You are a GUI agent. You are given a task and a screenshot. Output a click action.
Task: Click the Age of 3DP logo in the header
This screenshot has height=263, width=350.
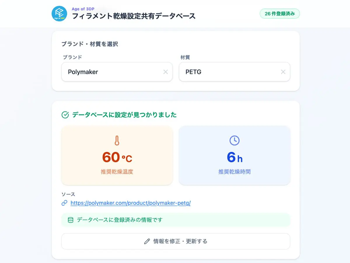pyautogui.click(x=60, y=13)
